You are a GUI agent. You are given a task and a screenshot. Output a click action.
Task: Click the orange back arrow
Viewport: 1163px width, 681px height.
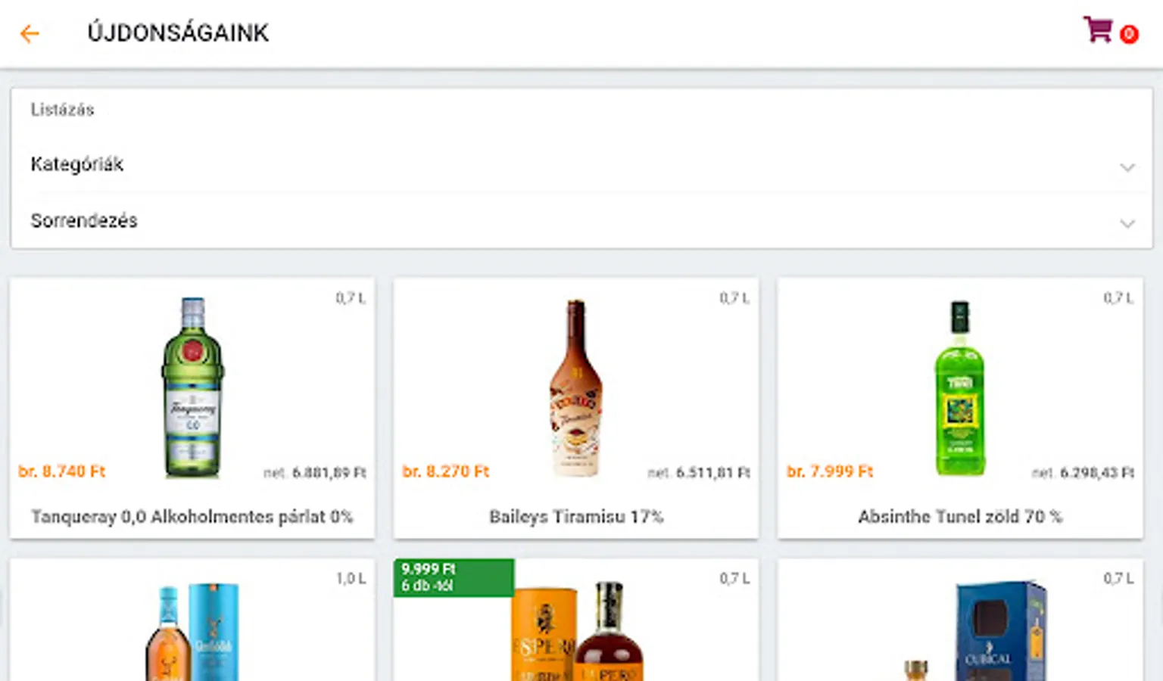coord(30,33)
